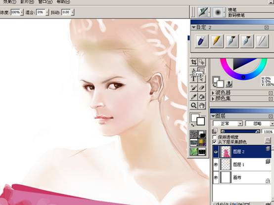
Task: Pick the yellow pencil brush in 自定 2
Action: (217, 41)
